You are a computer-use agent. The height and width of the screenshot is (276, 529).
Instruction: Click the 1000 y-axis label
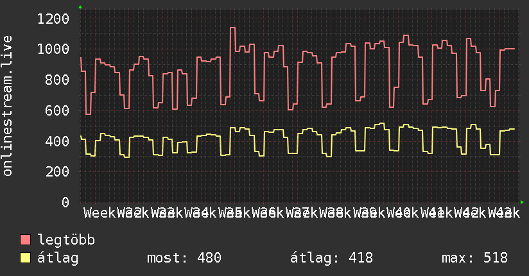(53, 49)
